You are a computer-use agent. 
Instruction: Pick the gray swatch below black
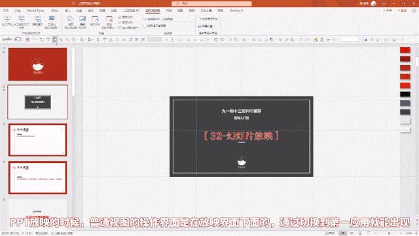(405, 103)
